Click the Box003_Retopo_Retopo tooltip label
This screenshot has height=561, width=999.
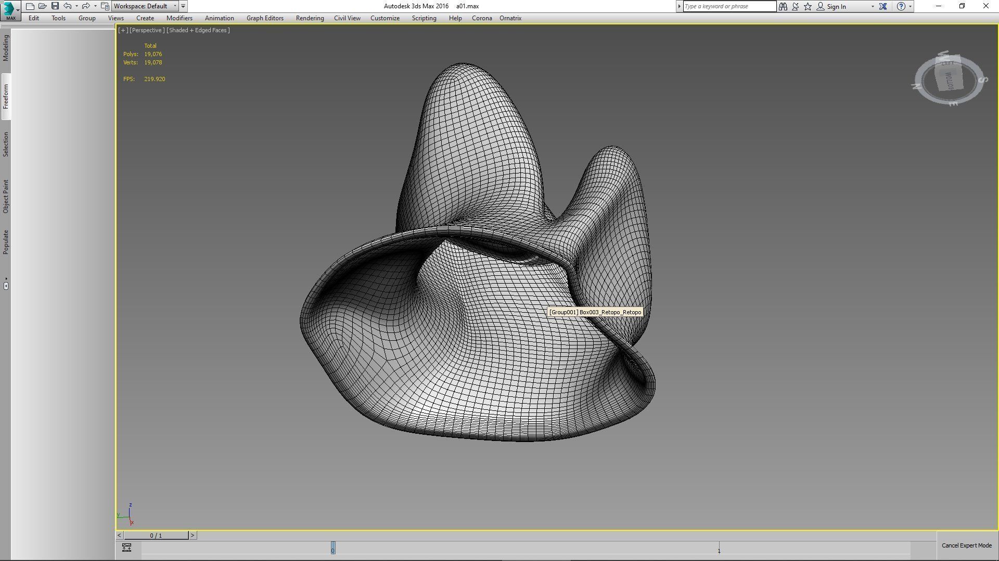click(x=595, y=312)
